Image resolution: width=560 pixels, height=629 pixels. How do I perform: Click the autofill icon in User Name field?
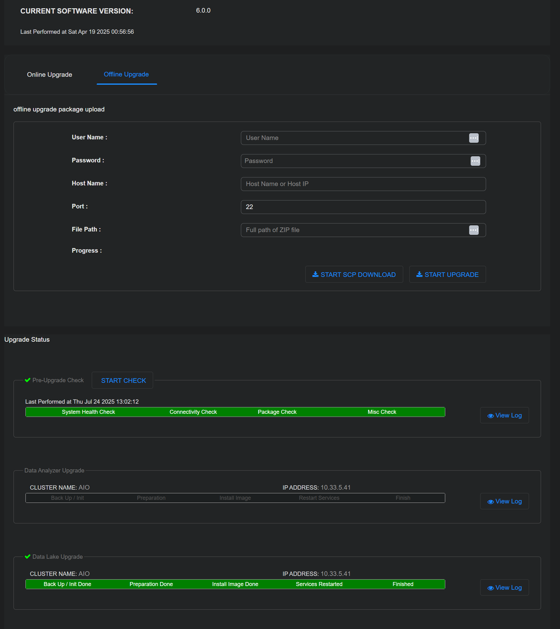coord(473,138)
